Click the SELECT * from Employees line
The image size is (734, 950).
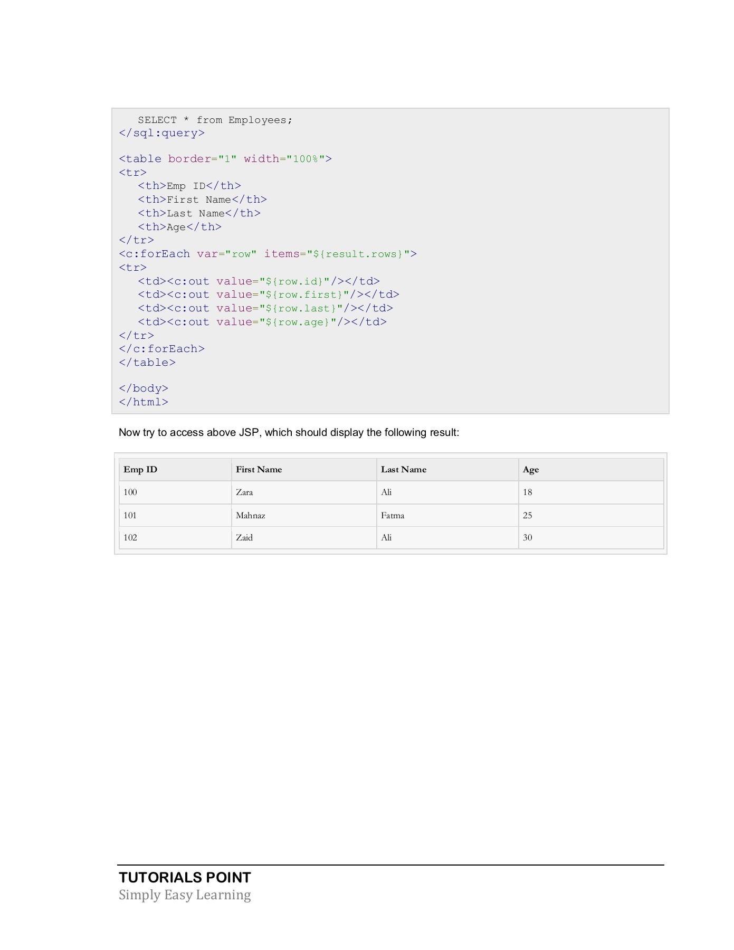(x=215, y=120)
